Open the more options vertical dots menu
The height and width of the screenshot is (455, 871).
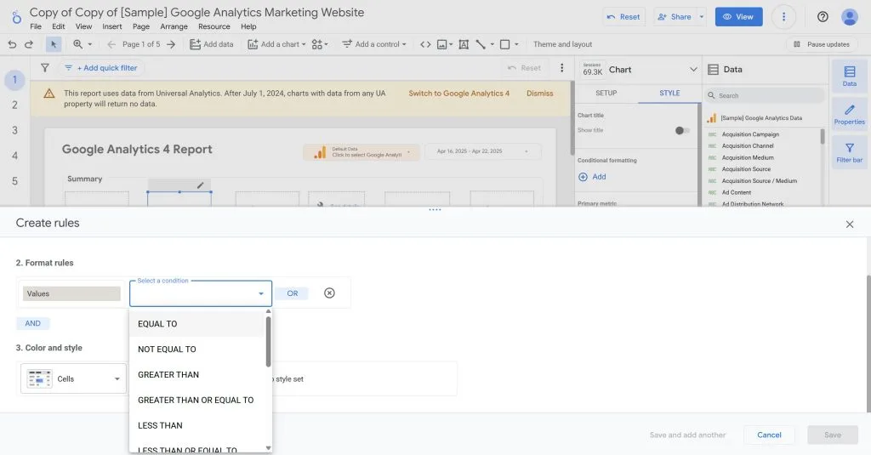pos(783,17)
